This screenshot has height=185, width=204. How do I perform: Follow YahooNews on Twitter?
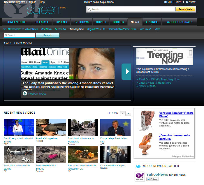(x=152, y=179)
